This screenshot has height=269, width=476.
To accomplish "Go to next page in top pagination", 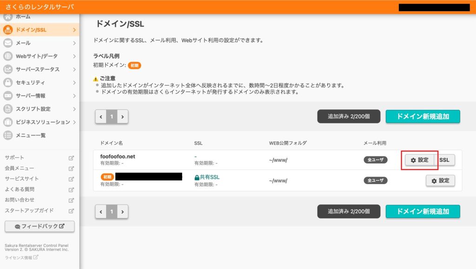I will [x=122, y=117].
